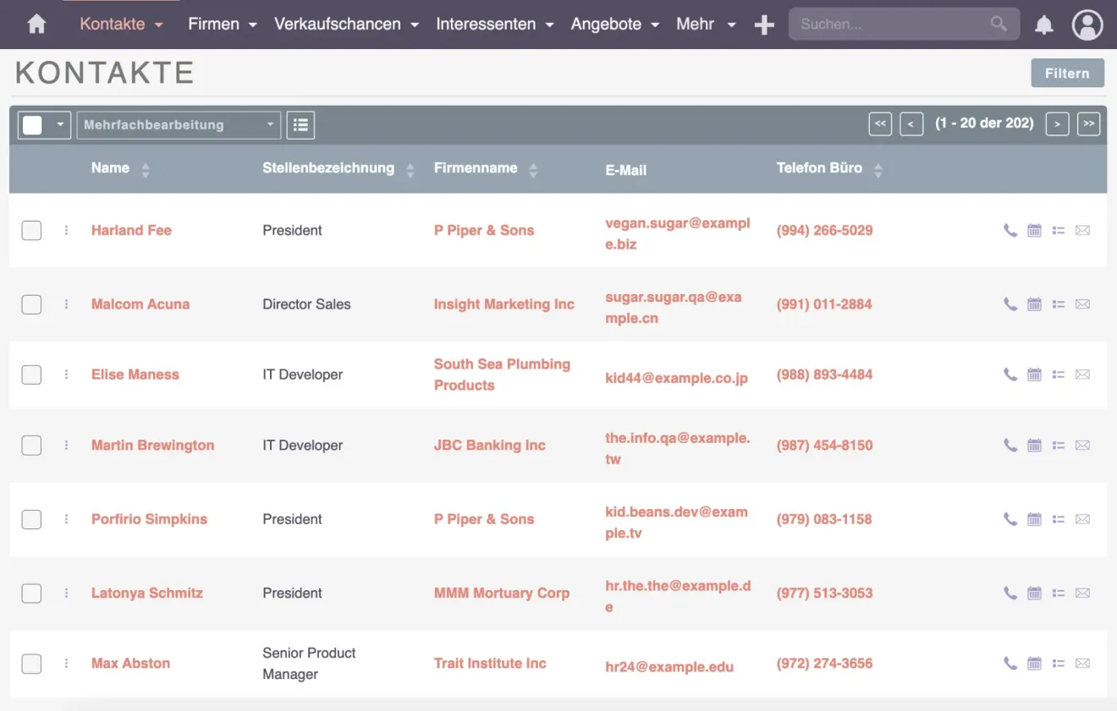Open Insight Marketing Inc company link

pos(503,304)
